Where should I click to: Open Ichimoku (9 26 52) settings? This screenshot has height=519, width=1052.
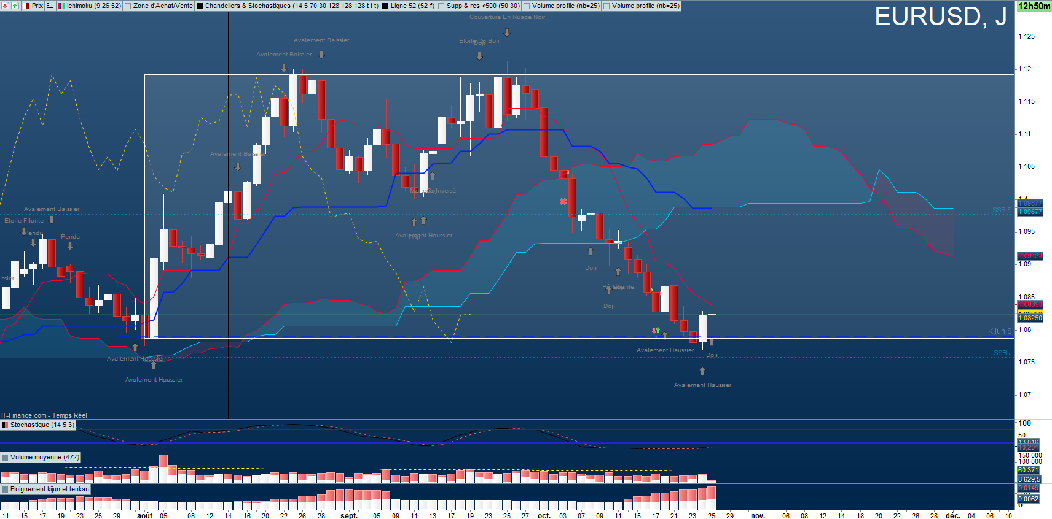point(94,6)
